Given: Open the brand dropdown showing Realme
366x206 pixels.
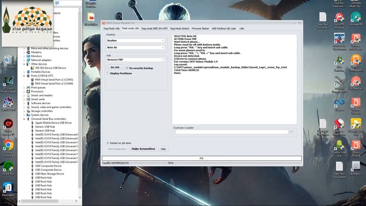Looking at the screenshot, I should [x=135, y=41].
